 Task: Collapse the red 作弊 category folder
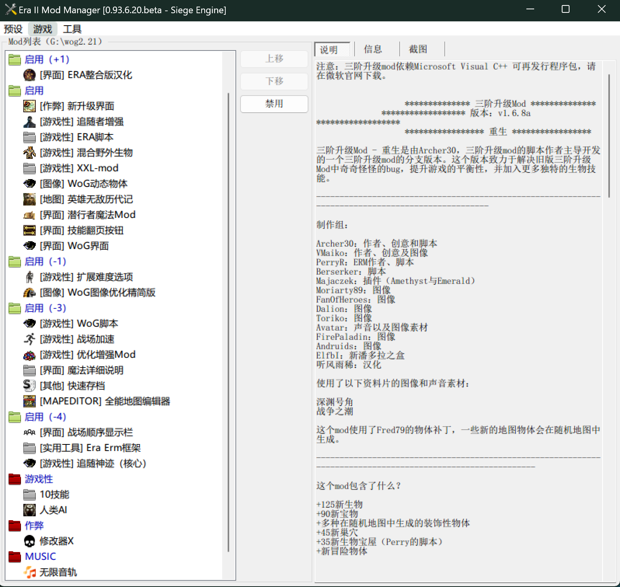click(x=15, y=526)
